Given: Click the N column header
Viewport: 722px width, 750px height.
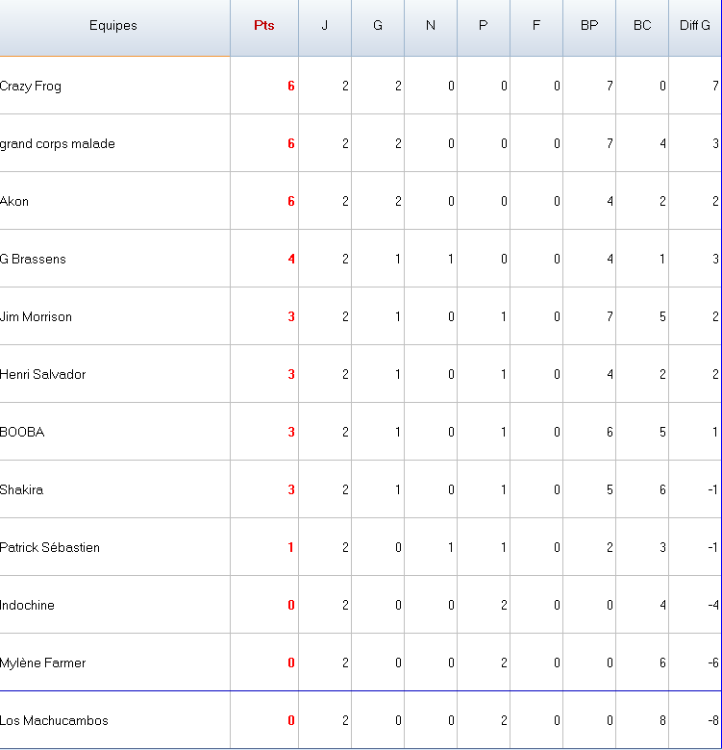Looking at the screenshot, I should (x=431, y=27).
